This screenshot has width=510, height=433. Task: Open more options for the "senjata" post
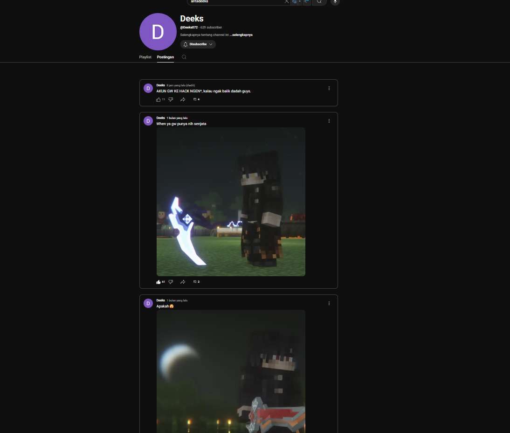(329, 121)
